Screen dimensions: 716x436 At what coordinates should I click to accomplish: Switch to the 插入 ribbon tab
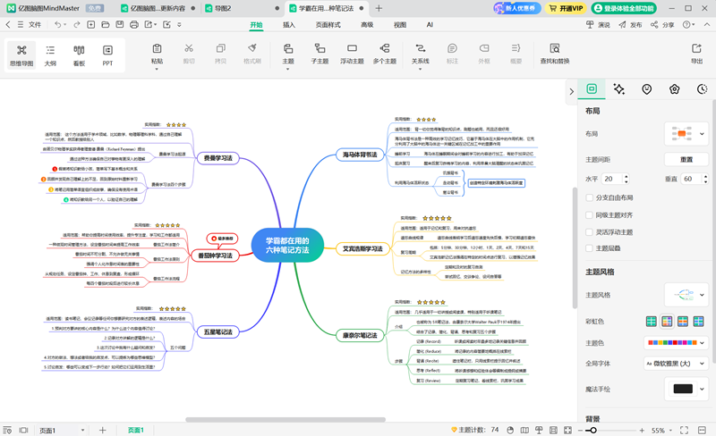[x=289, y=25]
